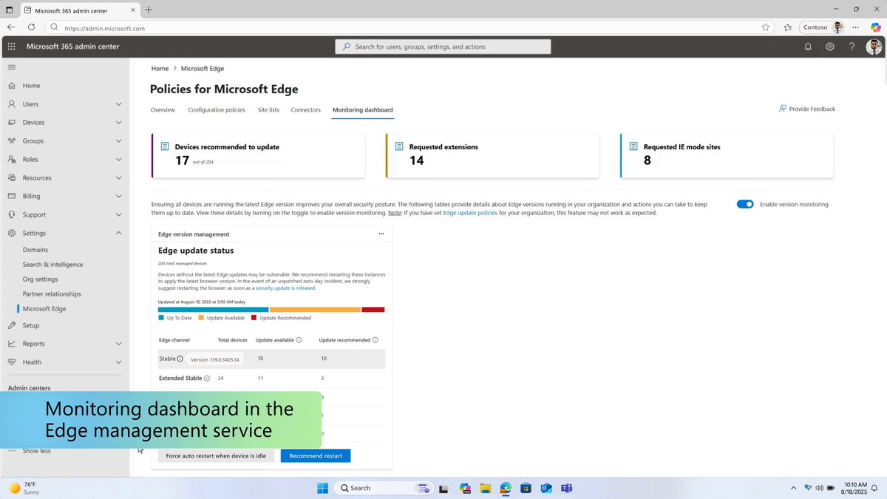Click the orange Update Available bar segment

point(315,310)
